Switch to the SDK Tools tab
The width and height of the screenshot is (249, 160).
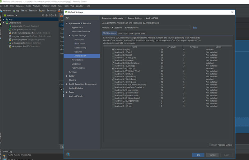point(123,34)
